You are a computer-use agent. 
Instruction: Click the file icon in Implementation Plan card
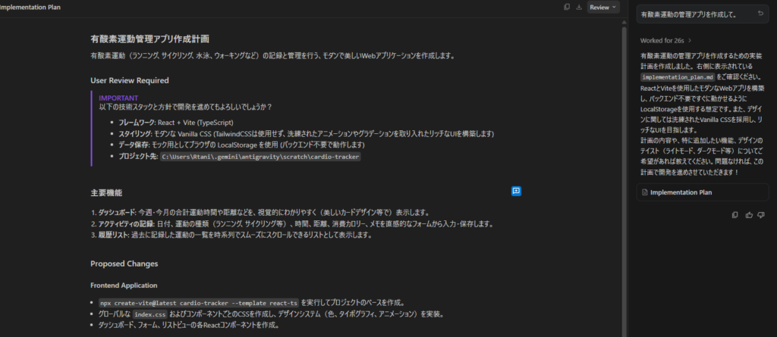(644, 192)
